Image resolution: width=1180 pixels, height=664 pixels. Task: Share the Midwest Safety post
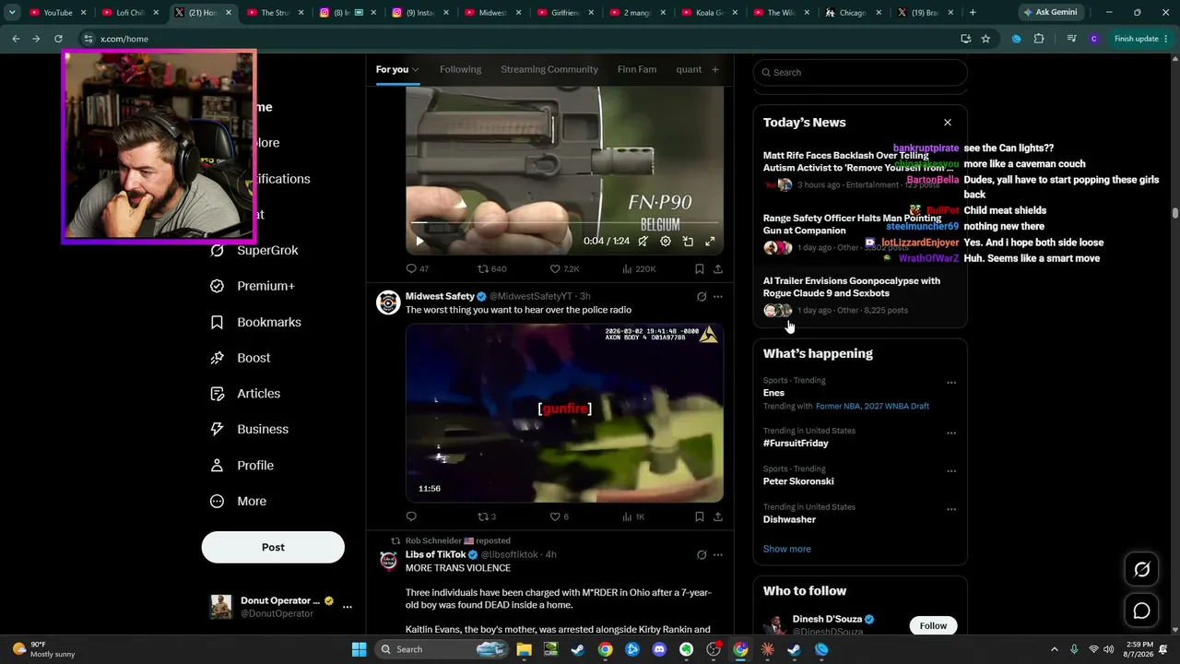pyautogui.click(x=718, y=516)
